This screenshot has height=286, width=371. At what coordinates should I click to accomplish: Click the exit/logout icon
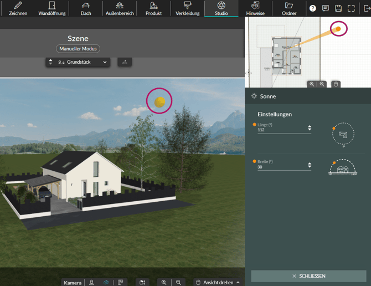click(367, 8)
